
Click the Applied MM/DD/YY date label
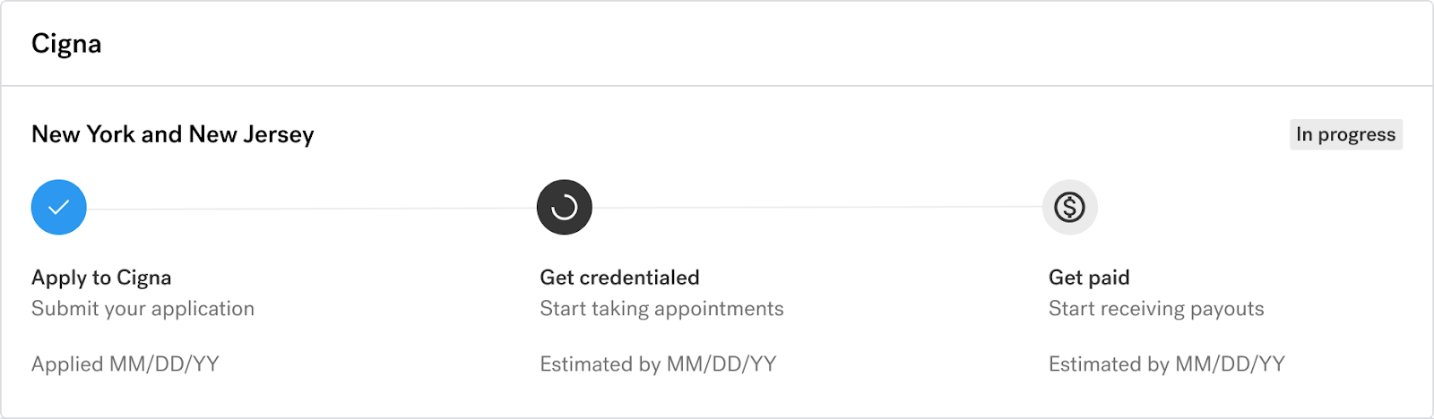coord(125,364)
